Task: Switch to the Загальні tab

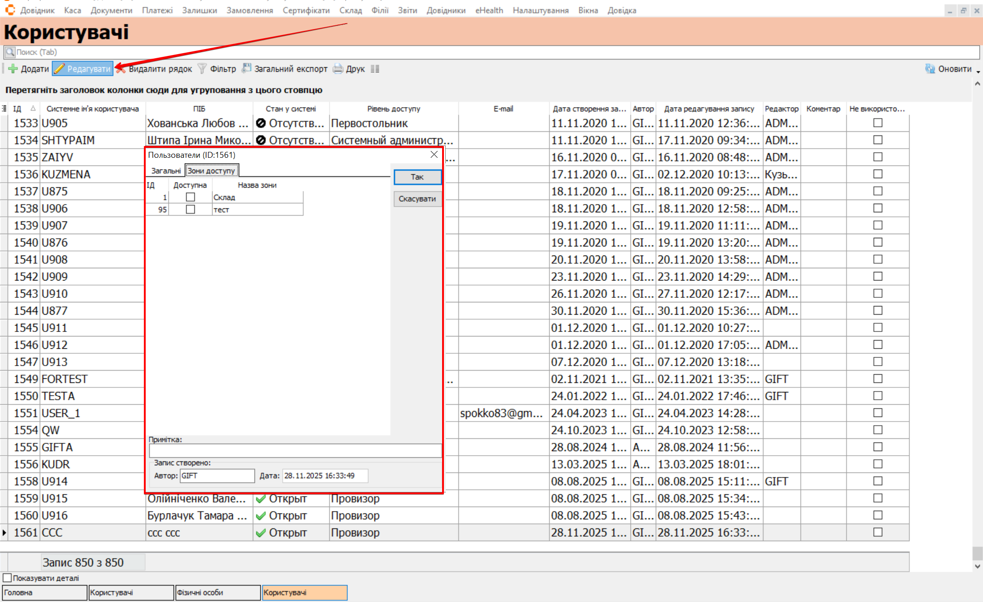Action: [166, 171]
